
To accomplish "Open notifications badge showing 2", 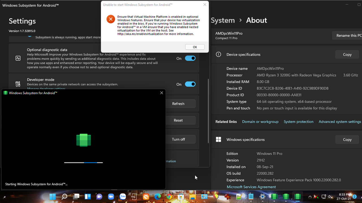I will click(355, 196).
